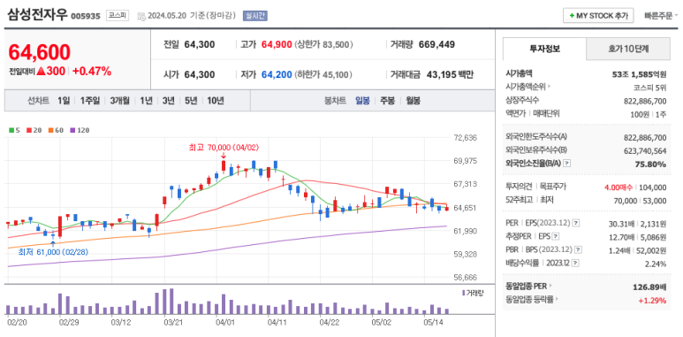Click the 배당수익률 value 2.24%
Image resolution: width=683 pixels, height=337 pixels.
point(656,264)
